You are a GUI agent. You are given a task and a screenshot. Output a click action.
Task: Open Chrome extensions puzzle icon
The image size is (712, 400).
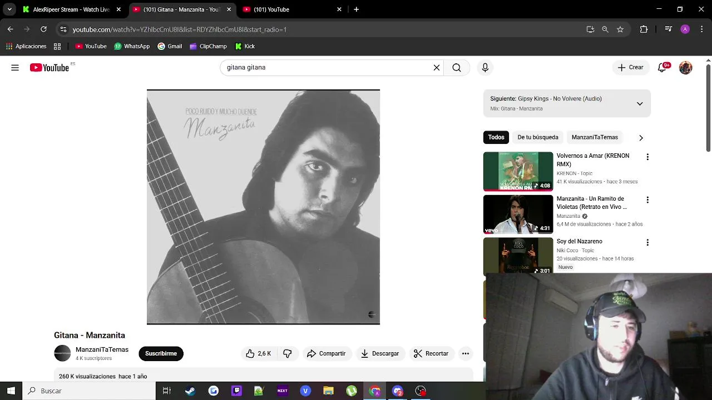[x=644, y=29]
